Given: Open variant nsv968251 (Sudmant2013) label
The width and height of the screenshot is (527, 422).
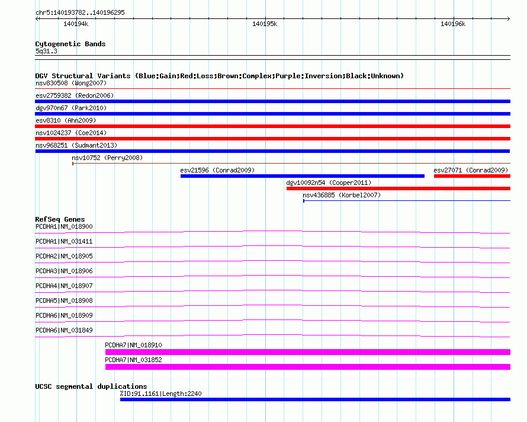Looking at the screenshot, I should click(76, 145).
